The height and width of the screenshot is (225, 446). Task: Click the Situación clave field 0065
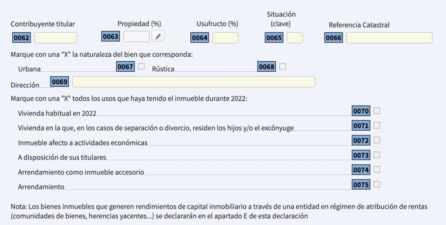pyautogui.click(x=295, y=38)
